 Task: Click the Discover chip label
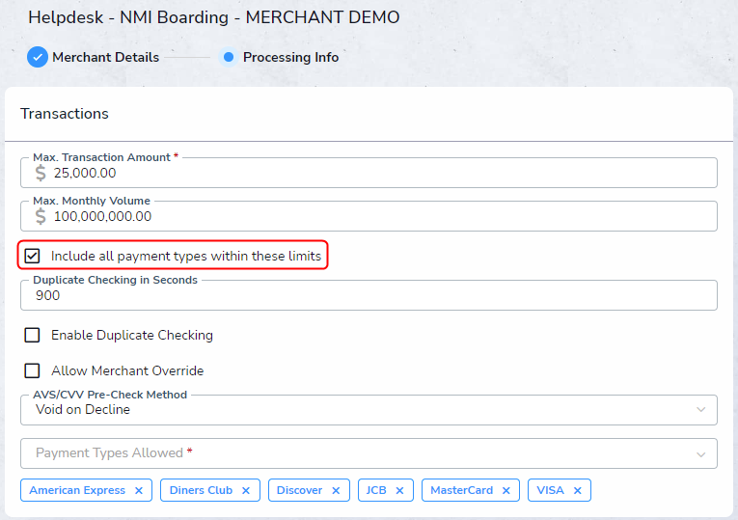(299, 490)
